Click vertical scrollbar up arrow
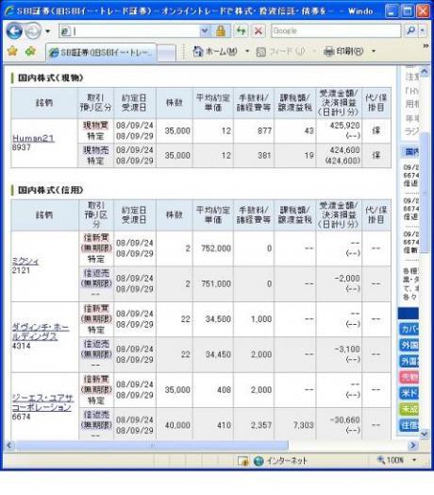This screenshot has width=434, height=495. 425,72
